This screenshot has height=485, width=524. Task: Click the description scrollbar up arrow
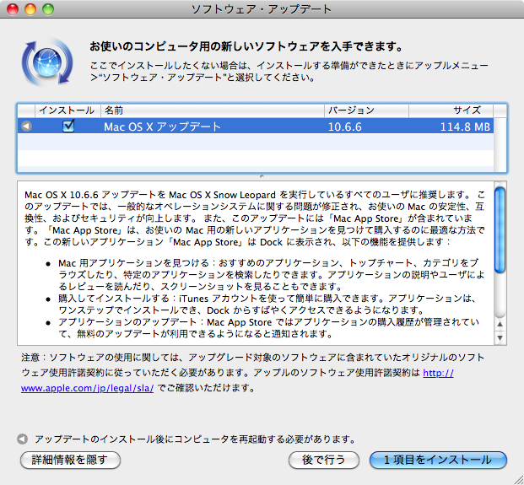tap(500, 324)
